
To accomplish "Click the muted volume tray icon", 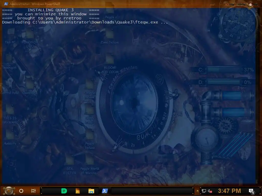I will click(x=210, y=191).
